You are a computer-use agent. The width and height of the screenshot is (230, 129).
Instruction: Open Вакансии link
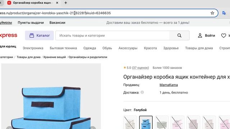[57, 23]
